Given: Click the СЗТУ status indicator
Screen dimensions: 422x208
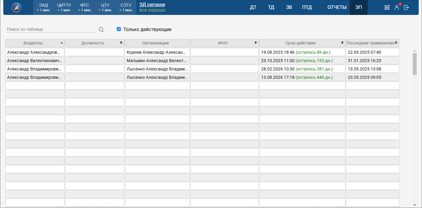Looking at the screenshot, I should (126, 7).
